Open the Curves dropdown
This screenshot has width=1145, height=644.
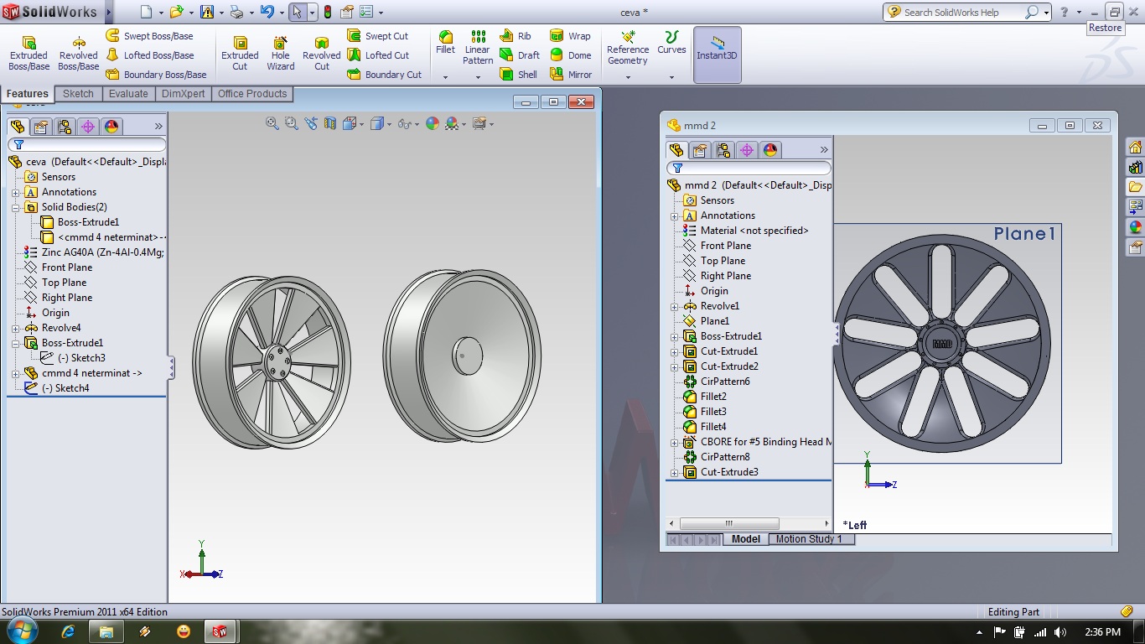pos(671,77)
